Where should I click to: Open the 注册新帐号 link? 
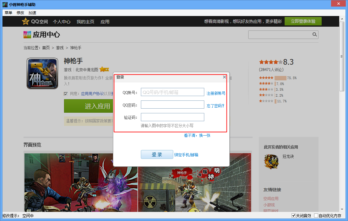[x=216, y=93]
